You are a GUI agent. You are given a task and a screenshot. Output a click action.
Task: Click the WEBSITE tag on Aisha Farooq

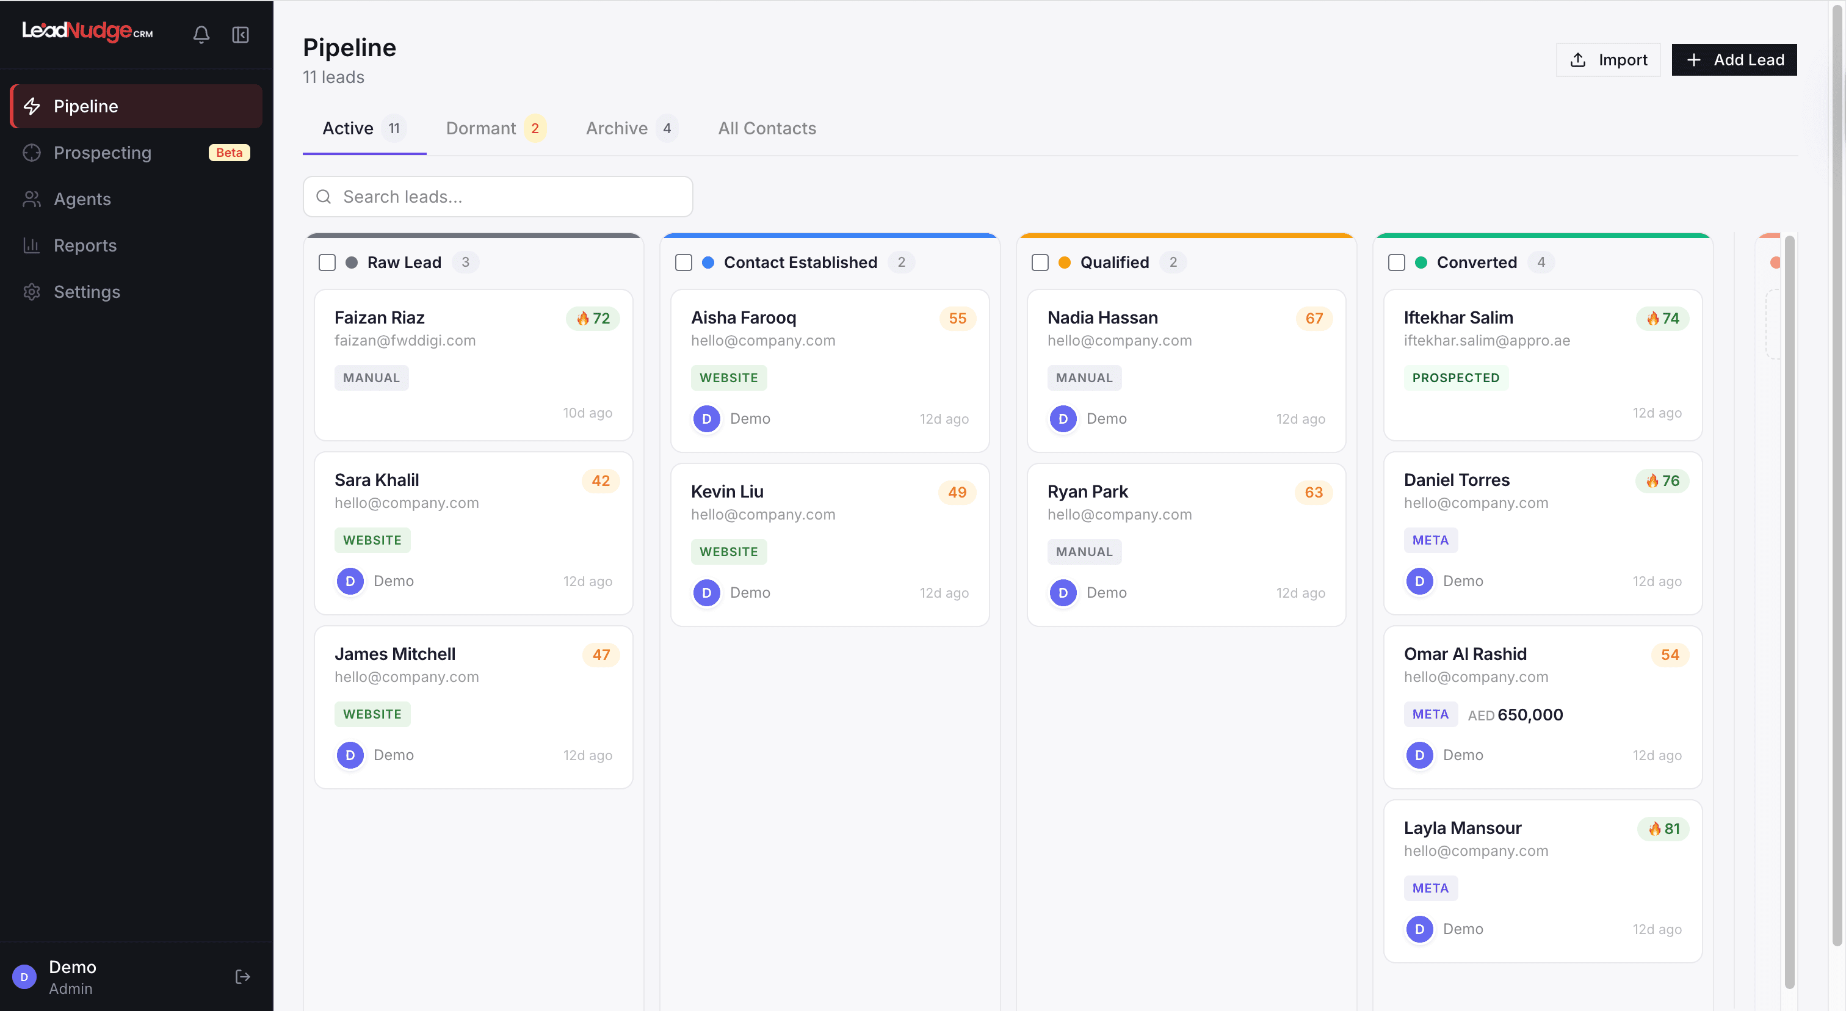pos(728,378)
